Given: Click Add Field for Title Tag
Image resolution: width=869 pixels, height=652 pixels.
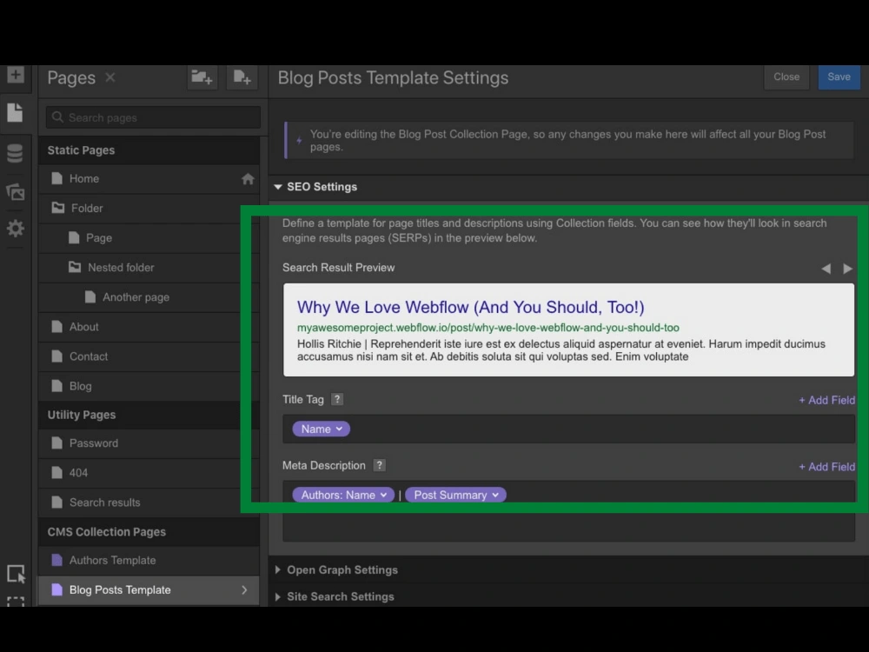Looking at the screenshot, I should [826, 400].
